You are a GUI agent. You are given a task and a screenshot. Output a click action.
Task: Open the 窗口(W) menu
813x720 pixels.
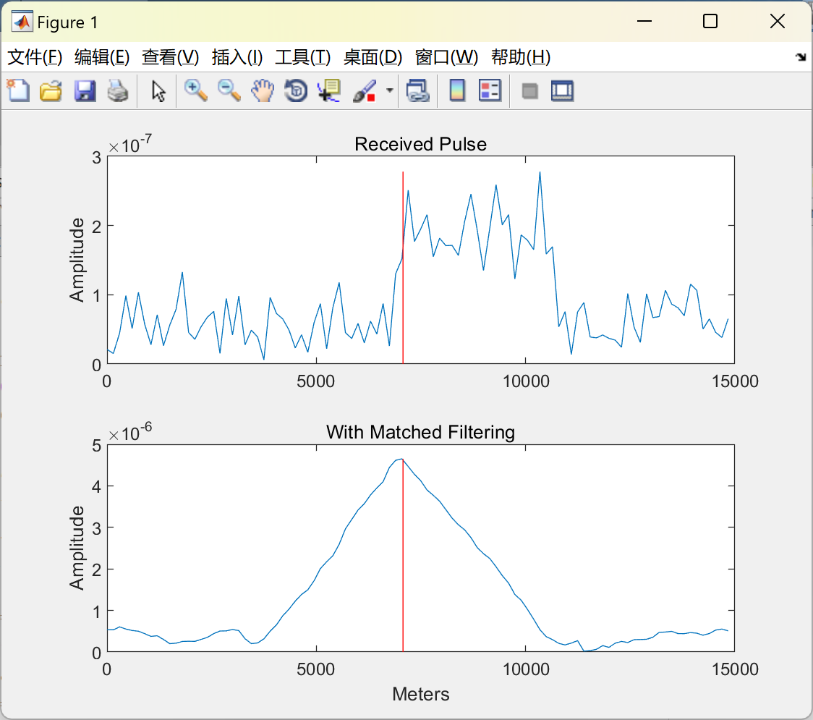pos(446,57)
